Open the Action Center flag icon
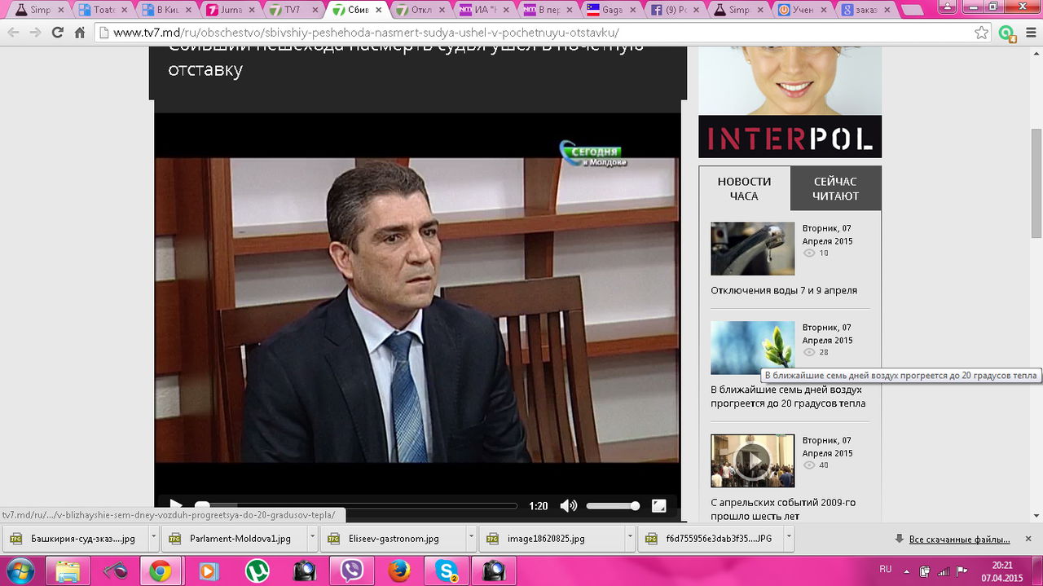This screenshot has width=1043, height=586. click(x=961, y=571)
